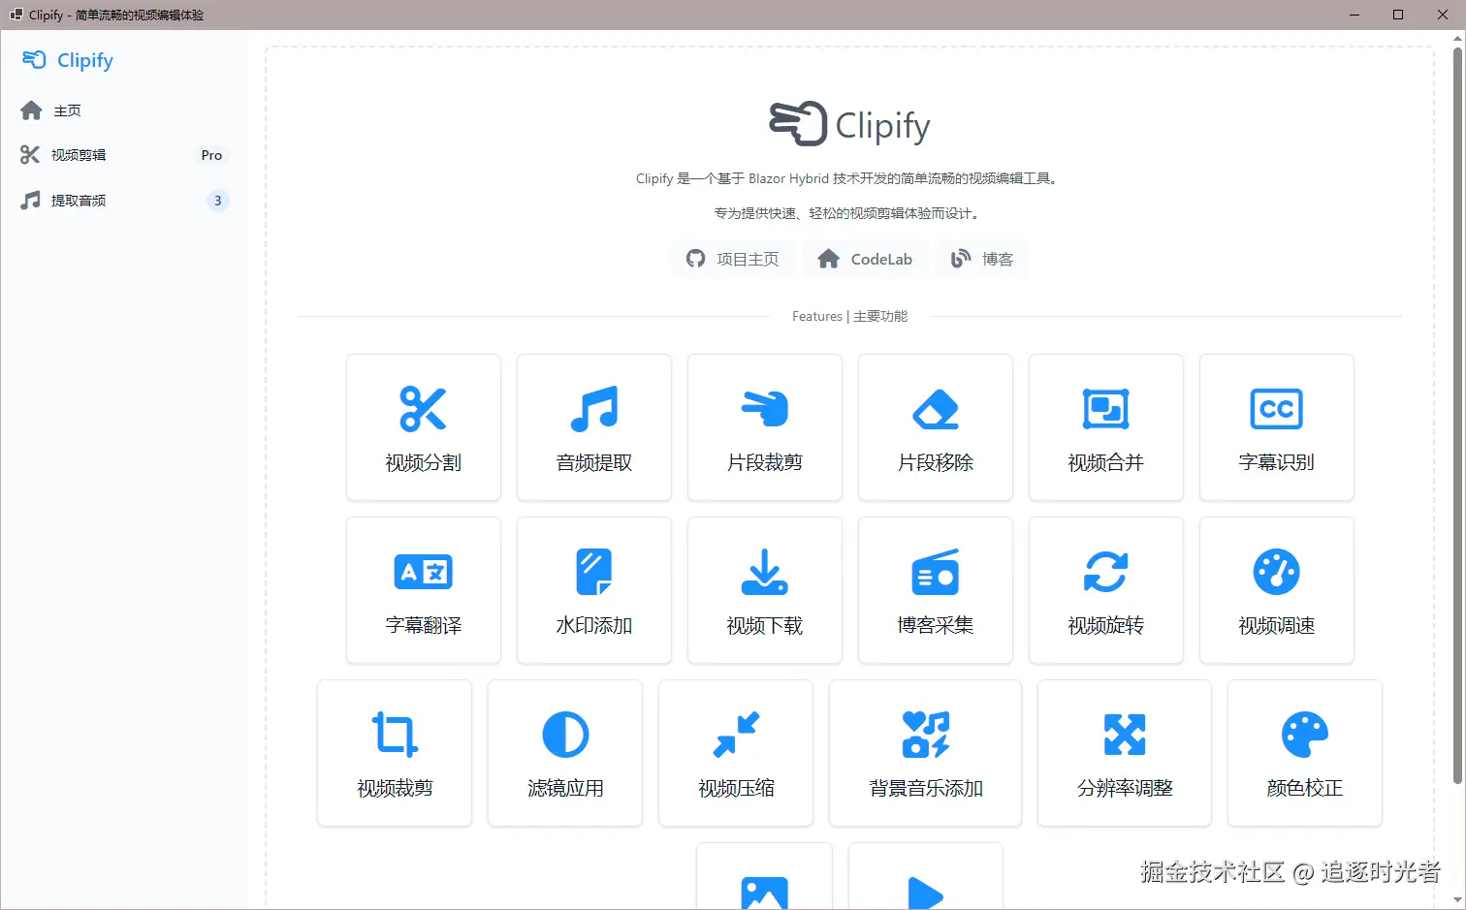The image size is (1466, 910).
Task: Open the 项目主页 GitHub link
Action: point(732,259)
